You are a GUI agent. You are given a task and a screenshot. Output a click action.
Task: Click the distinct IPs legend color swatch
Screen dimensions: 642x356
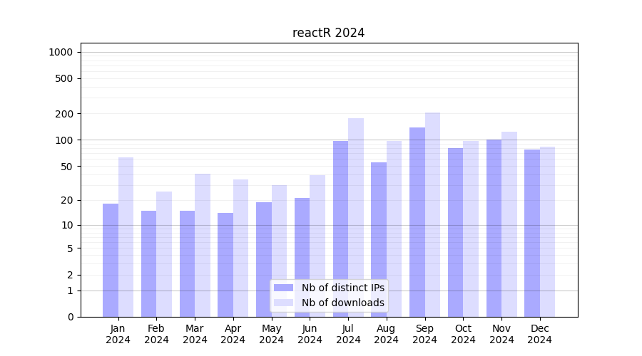point(283,288)
